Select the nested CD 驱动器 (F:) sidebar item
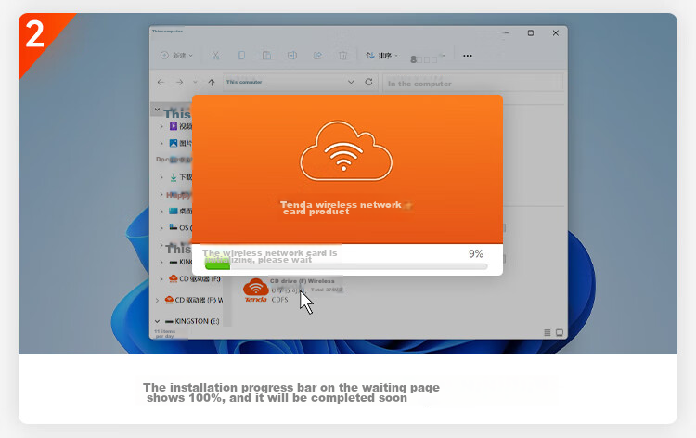696x438 pixels. tap(195, 279)
